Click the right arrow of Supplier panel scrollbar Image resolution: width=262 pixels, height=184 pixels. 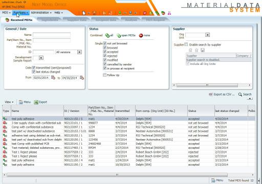click(249, 85)
